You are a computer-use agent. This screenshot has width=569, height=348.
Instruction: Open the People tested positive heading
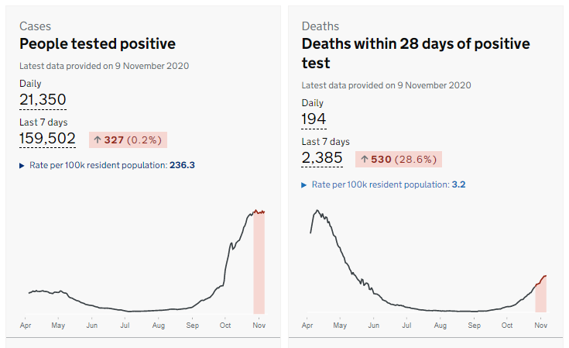click(x=98, y=44)
